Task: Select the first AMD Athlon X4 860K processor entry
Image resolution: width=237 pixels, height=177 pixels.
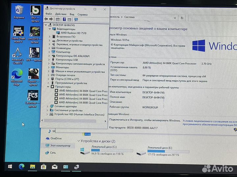Action: (x=81, y=91)
